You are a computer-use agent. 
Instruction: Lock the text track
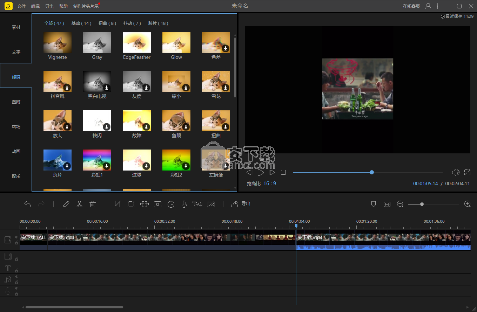pos(16,270)
